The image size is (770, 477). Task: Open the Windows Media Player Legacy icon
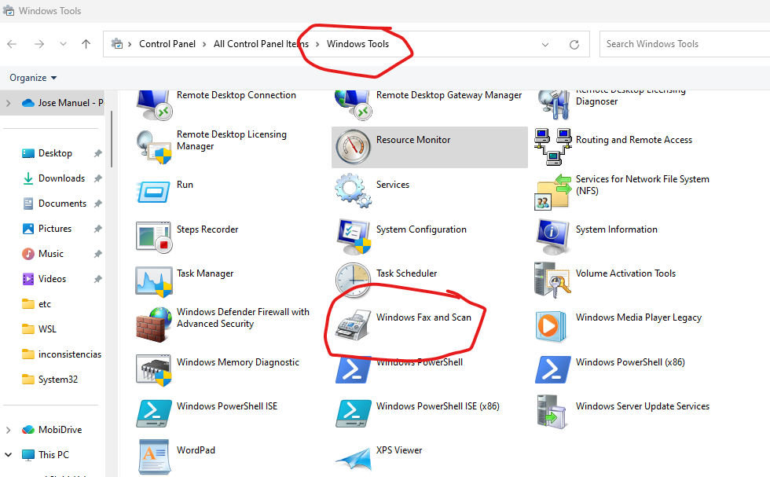click(x=552, y=326)
